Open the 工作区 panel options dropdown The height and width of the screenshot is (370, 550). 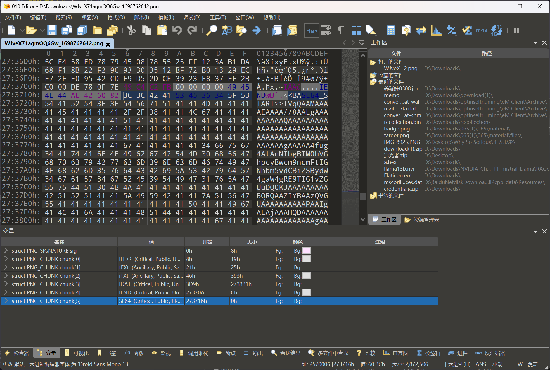tap(535, 43)
